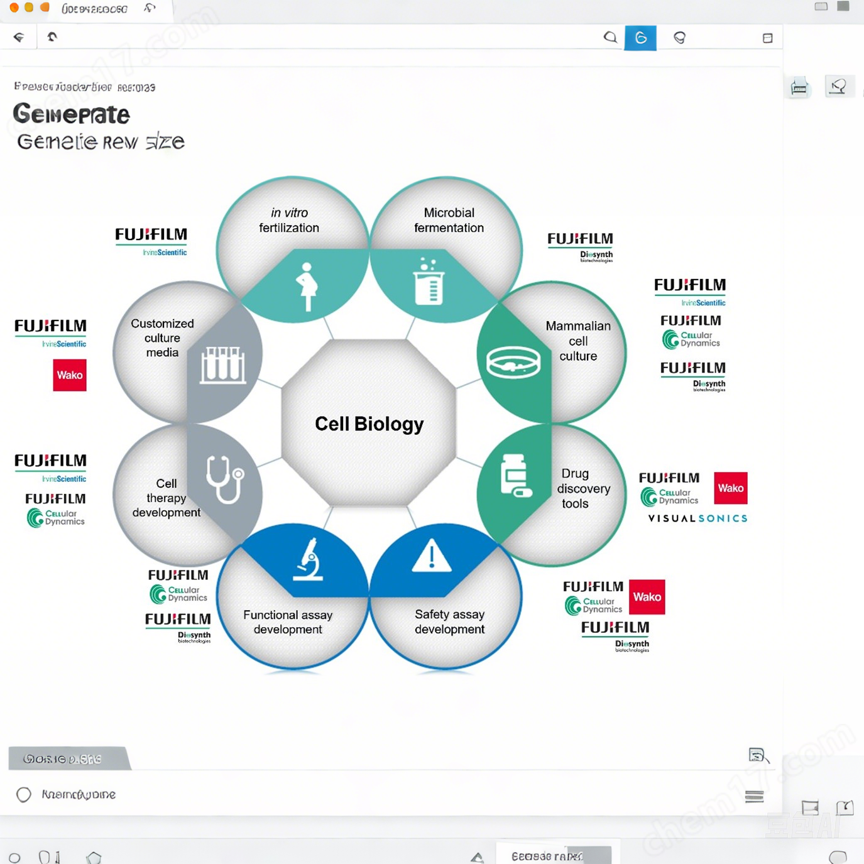Select the Safety assay development label
The height and width of the screenshot is (864, 864).
[449, 621]
